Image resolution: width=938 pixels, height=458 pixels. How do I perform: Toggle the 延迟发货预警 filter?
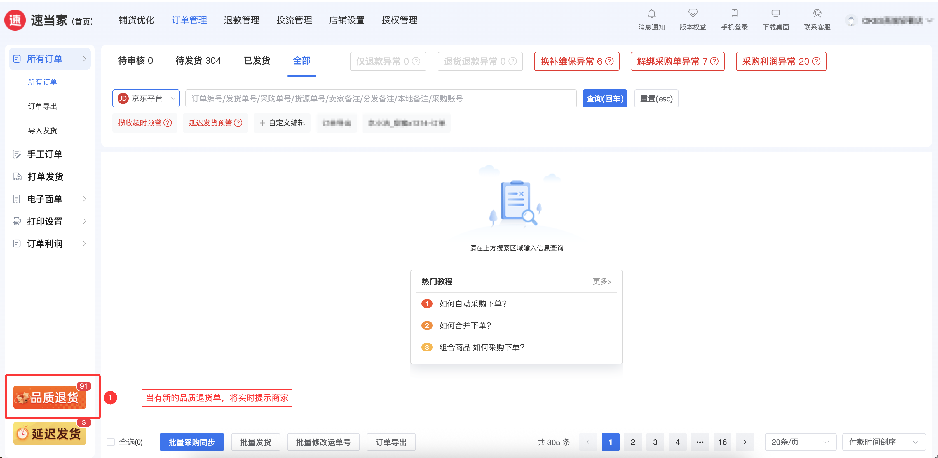pos(210,123)
